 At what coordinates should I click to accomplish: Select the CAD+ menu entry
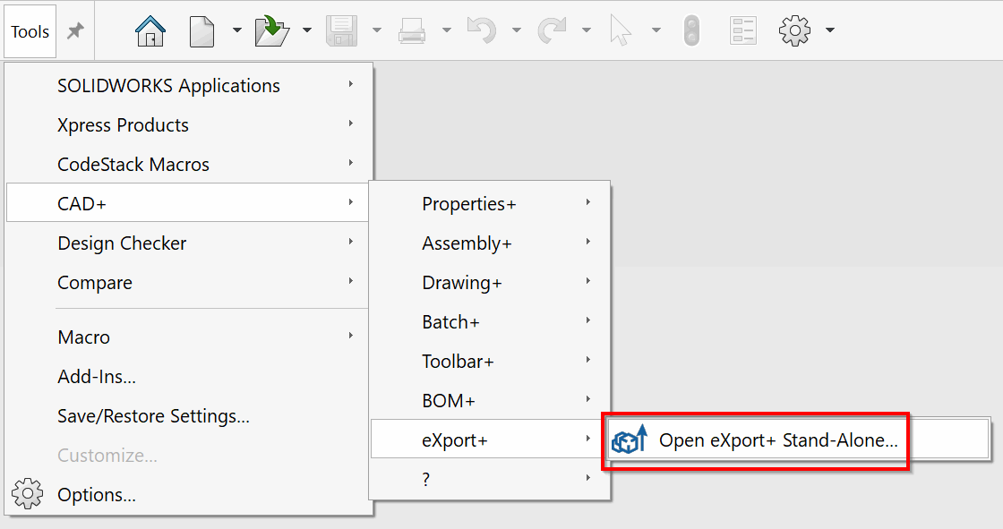(x=187, y=203)
